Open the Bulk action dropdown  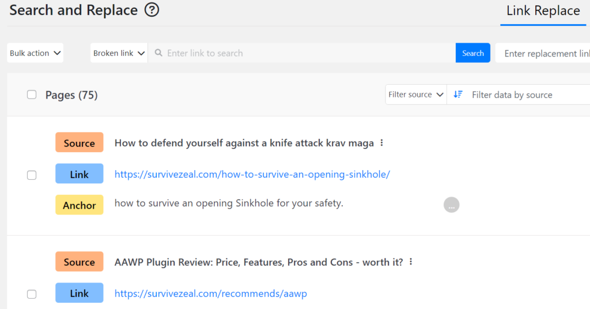pos(35,53)
